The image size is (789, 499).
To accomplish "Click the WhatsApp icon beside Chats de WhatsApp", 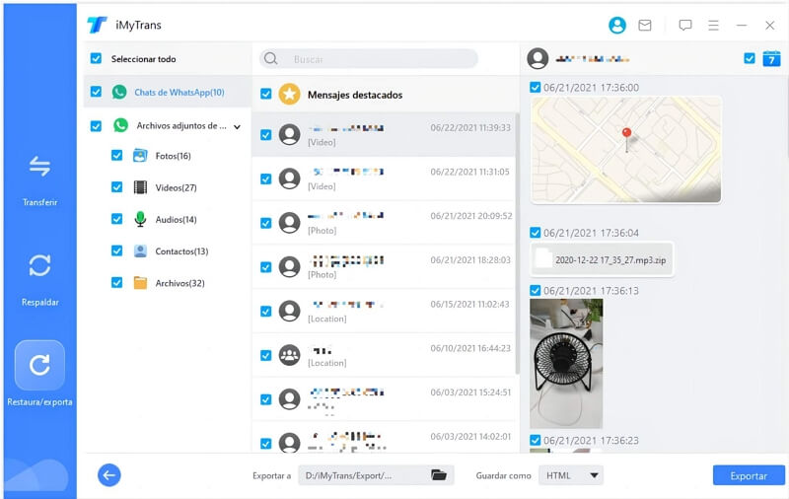I will click(x=119, y=92).
